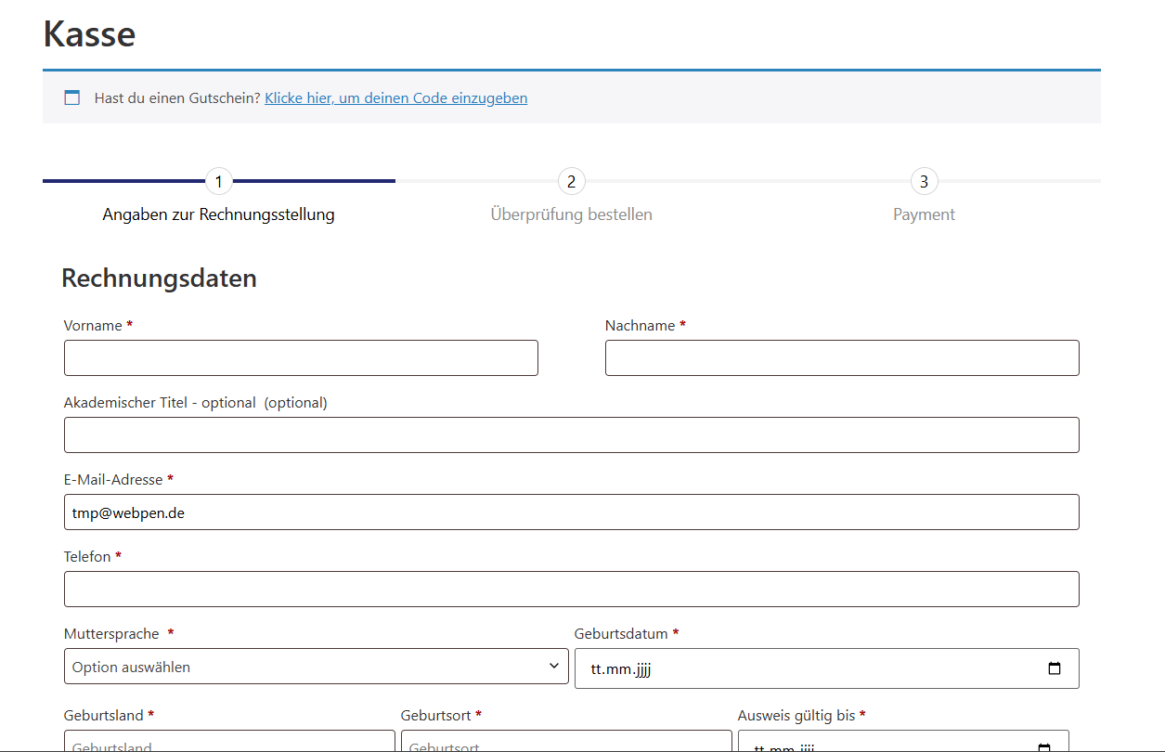Click the E-Mail-Adresse field containing tmp@webpen.de
This screenshot has height=752, width=1165.
pyautogui.click(x=572, y=512)
